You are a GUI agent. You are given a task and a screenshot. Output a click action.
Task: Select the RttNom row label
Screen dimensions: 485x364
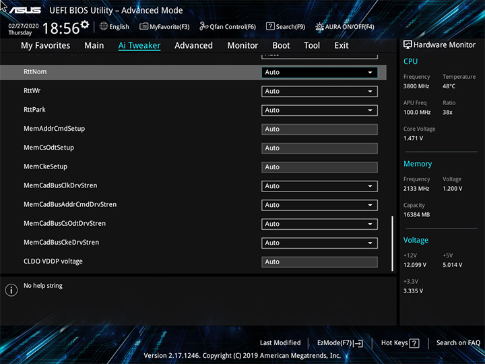coord(35,71)
